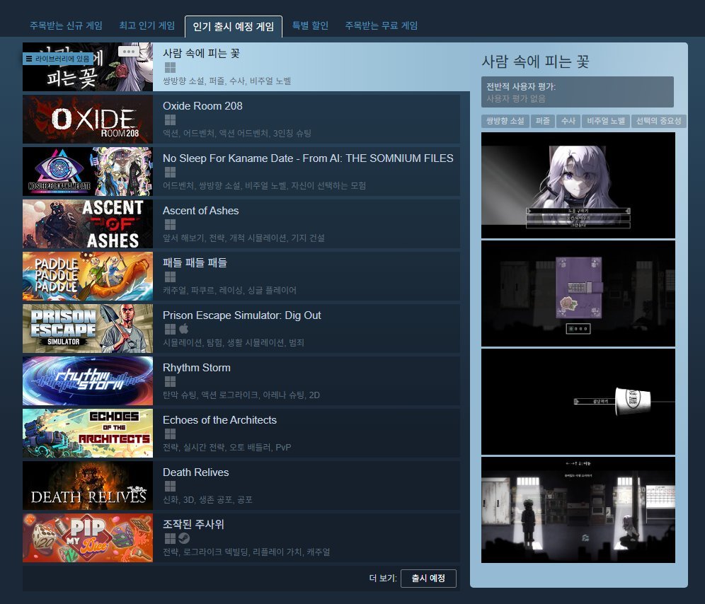
Task: Click the 수사 tag in preview panel
Action: pyautogui.click(x=568, y=121)
